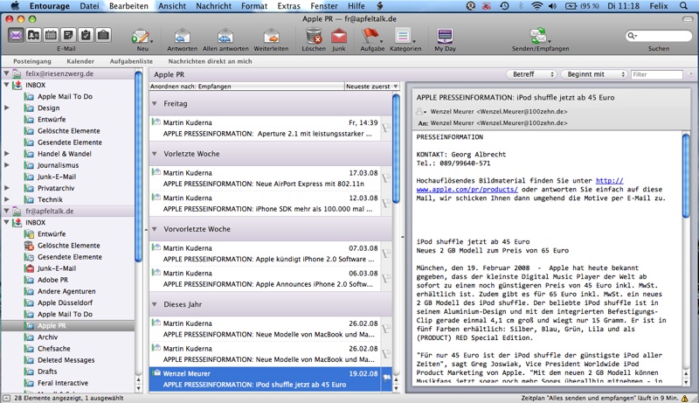Click the volume icon in menu bar

coord(553,6)
